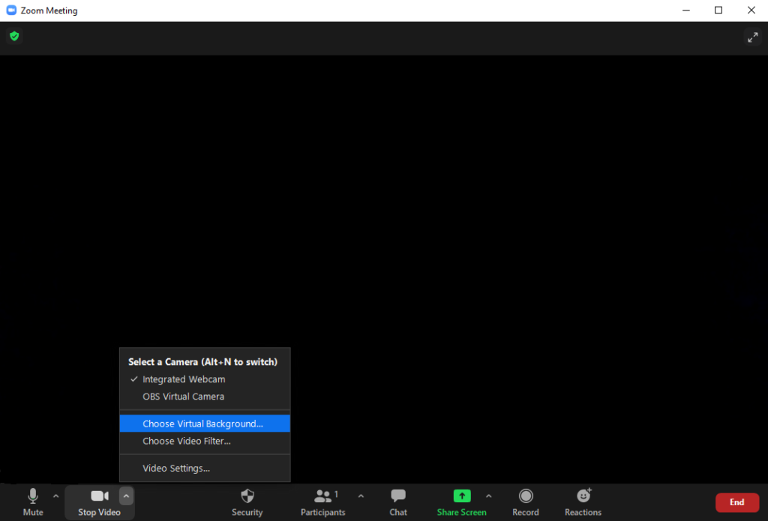The height and width of the screenshot is (521, 768).
Task: Start sharing your screen
Action: [x=461, y=502]
